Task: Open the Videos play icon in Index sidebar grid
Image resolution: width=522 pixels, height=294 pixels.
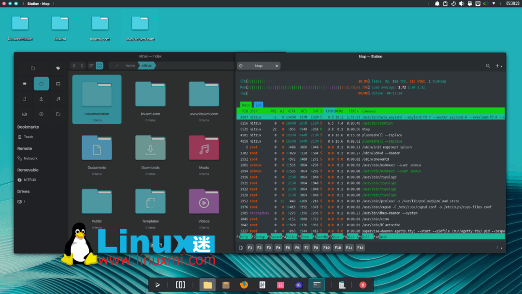Action: coord(41,114)
